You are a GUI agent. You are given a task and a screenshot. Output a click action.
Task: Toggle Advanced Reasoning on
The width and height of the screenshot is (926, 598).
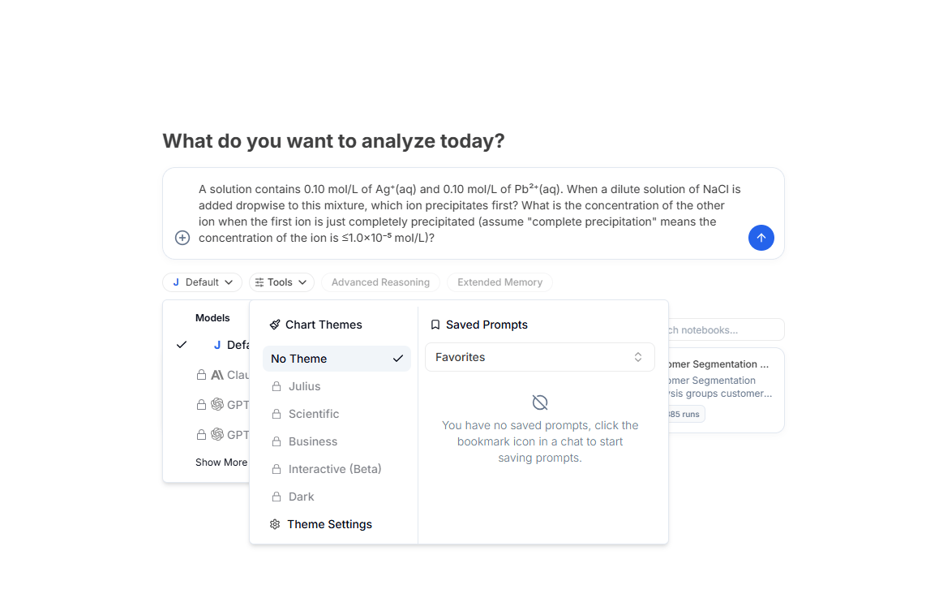coord(380,282)
